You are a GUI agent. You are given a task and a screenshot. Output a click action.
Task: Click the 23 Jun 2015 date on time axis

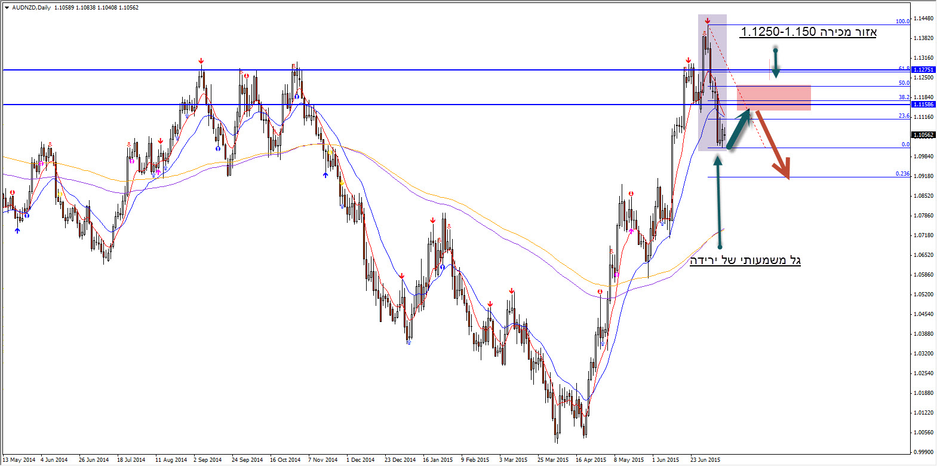705,460
